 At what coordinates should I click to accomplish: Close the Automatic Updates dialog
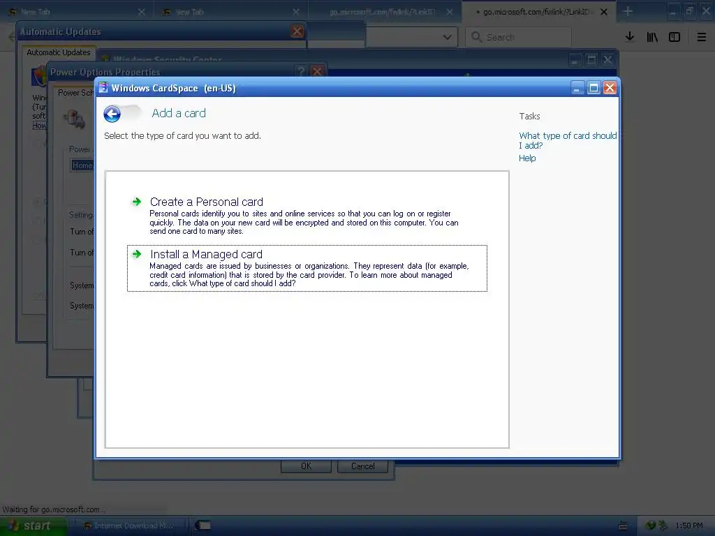click(297, 31)
